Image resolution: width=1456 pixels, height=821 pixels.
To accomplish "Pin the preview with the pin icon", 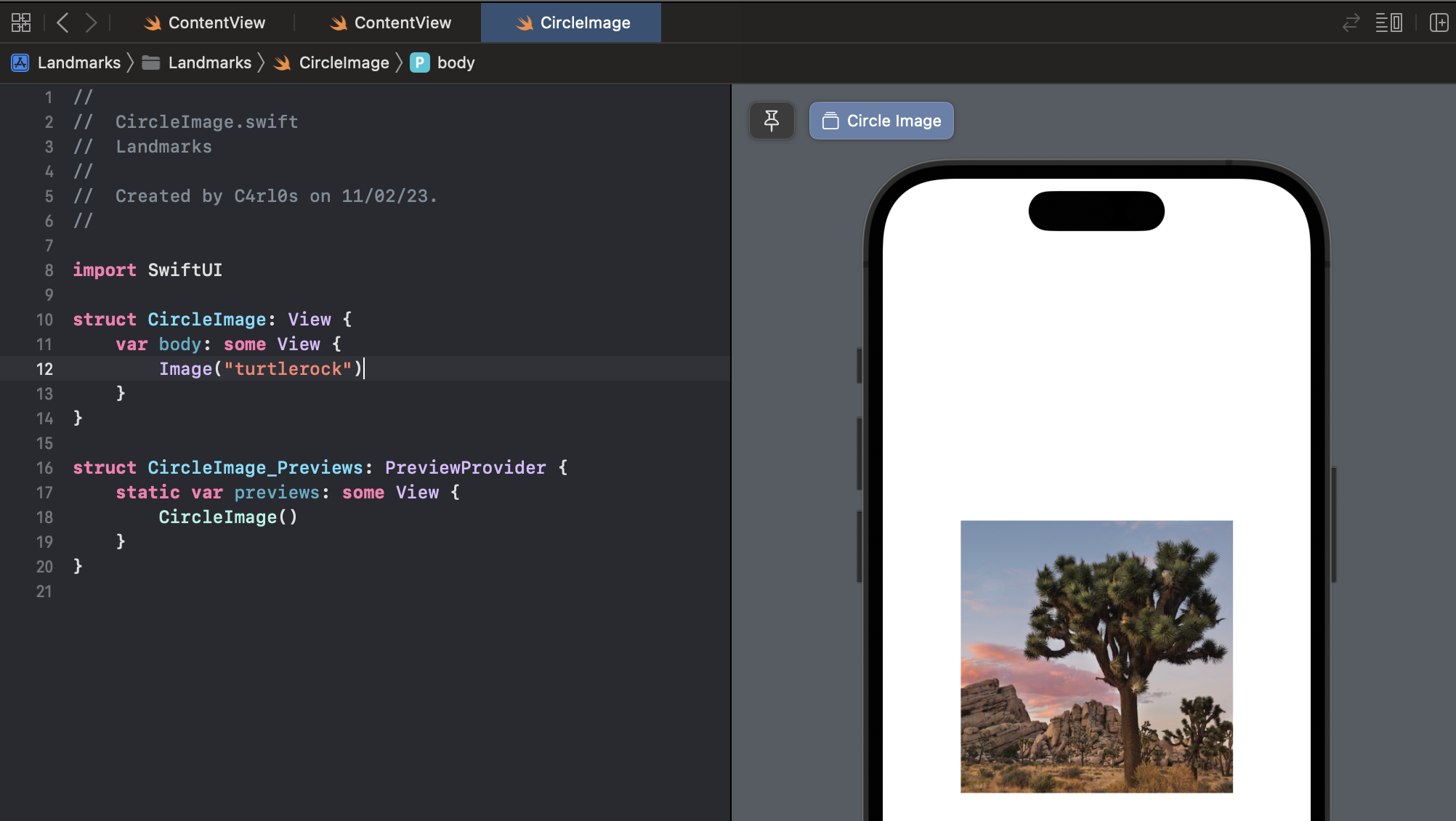I will pos(771,121).
